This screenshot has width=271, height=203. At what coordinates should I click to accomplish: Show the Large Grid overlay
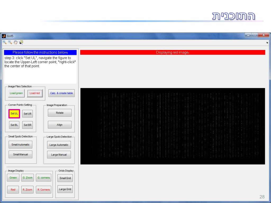pyautogui.click(x=65, y=189)
